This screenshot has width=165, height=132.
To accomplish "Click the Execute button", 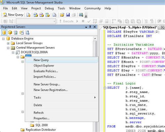I will click(66, 21).
